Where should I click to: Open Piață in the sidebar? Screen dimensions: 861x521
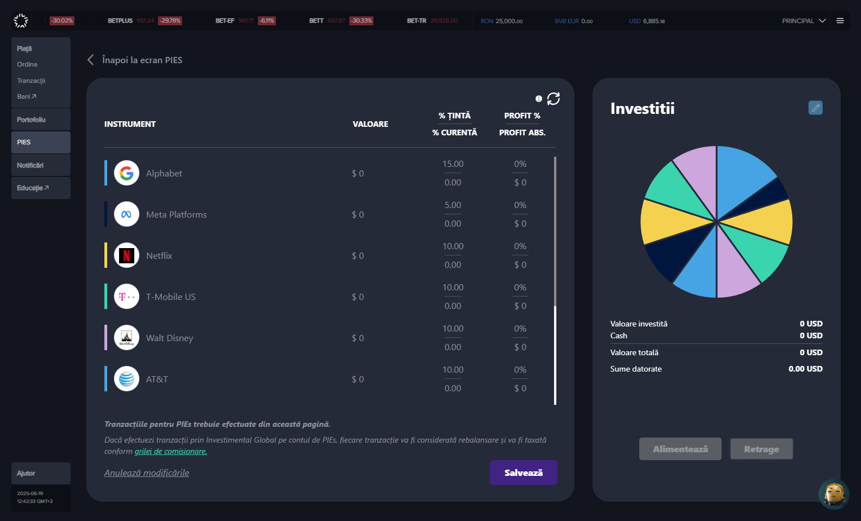point(24,48)
